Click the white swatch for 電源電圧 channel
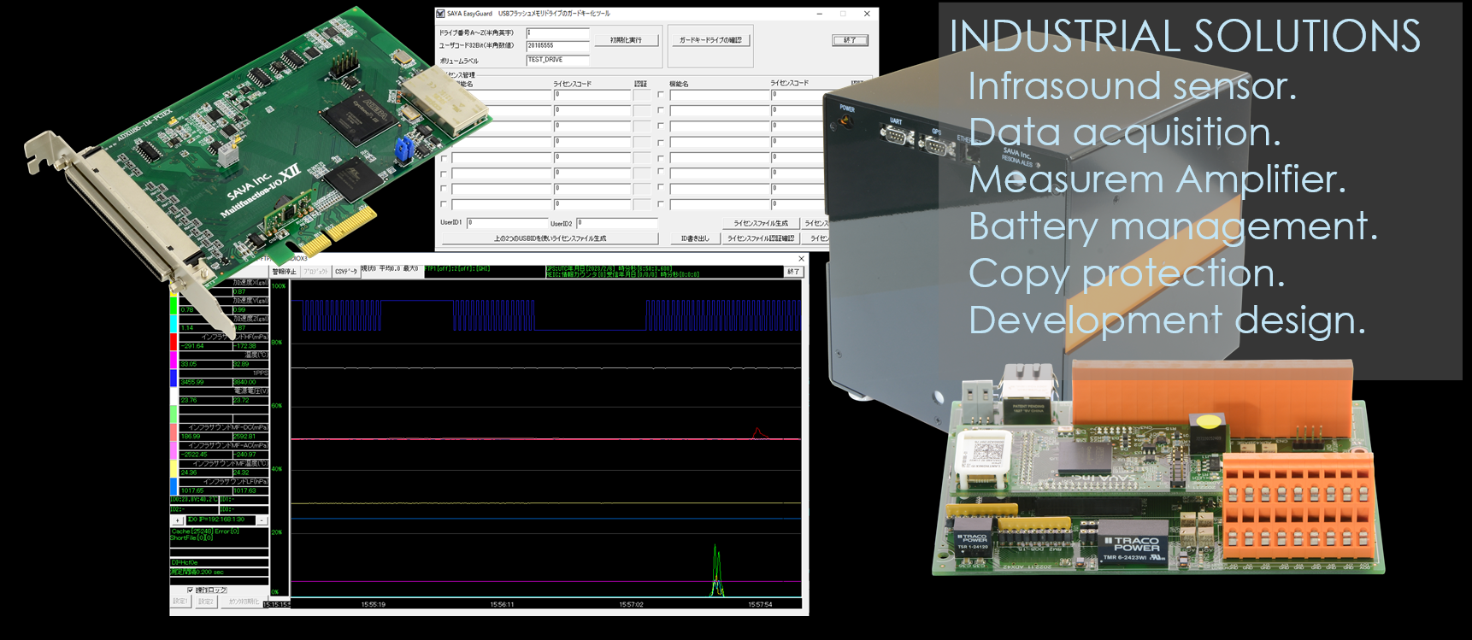The height and width of the screenshot is (640, 1472). click(174, 396)
